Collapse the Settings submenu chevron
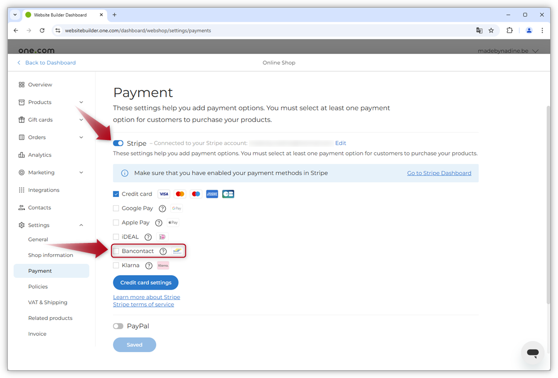Image resolution: width=558 pixels, height=378 pixels. (81, 225)
